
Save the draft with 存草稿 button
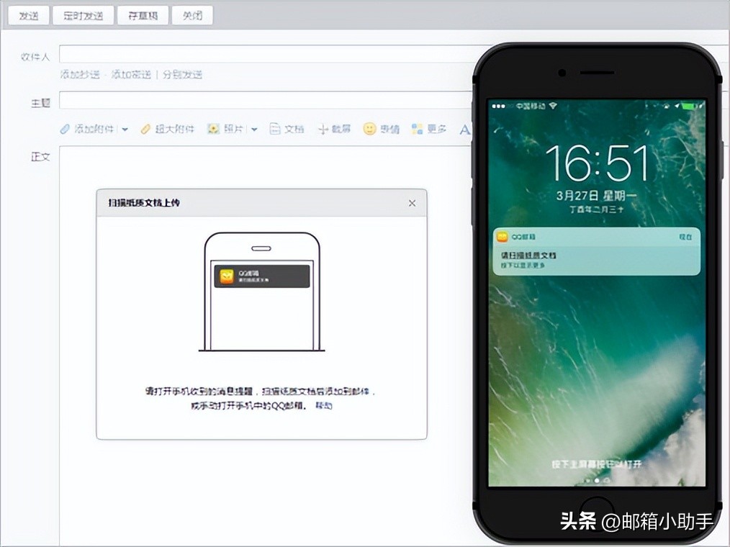tap(142, 14)
